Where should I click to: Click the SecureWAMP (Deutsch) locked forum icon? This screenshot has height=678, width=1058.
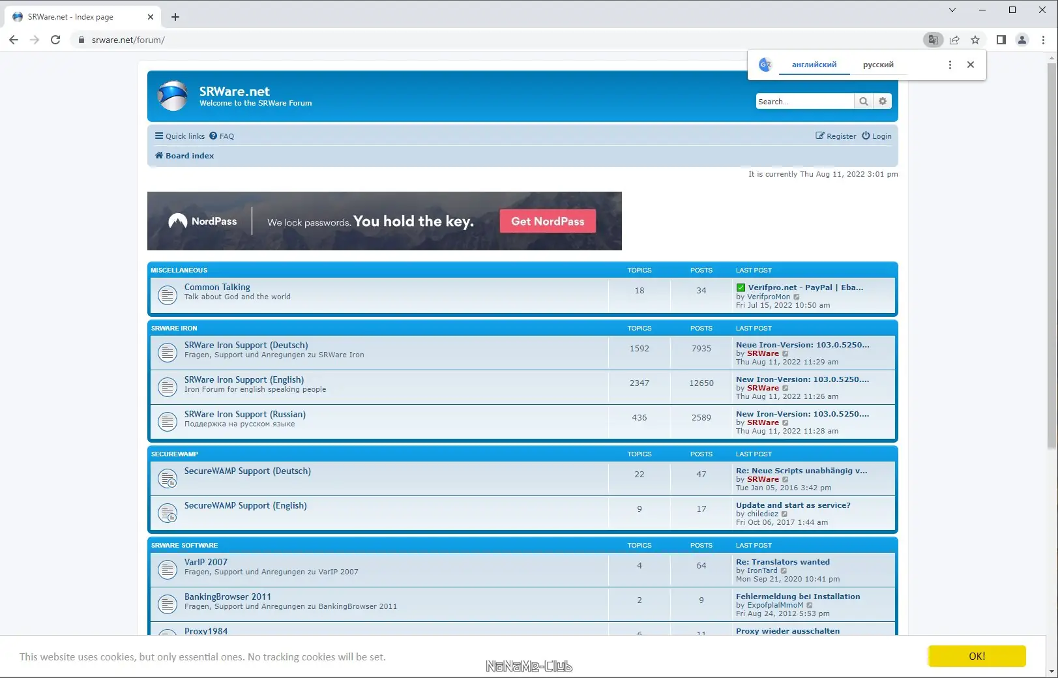coord(168,479)
